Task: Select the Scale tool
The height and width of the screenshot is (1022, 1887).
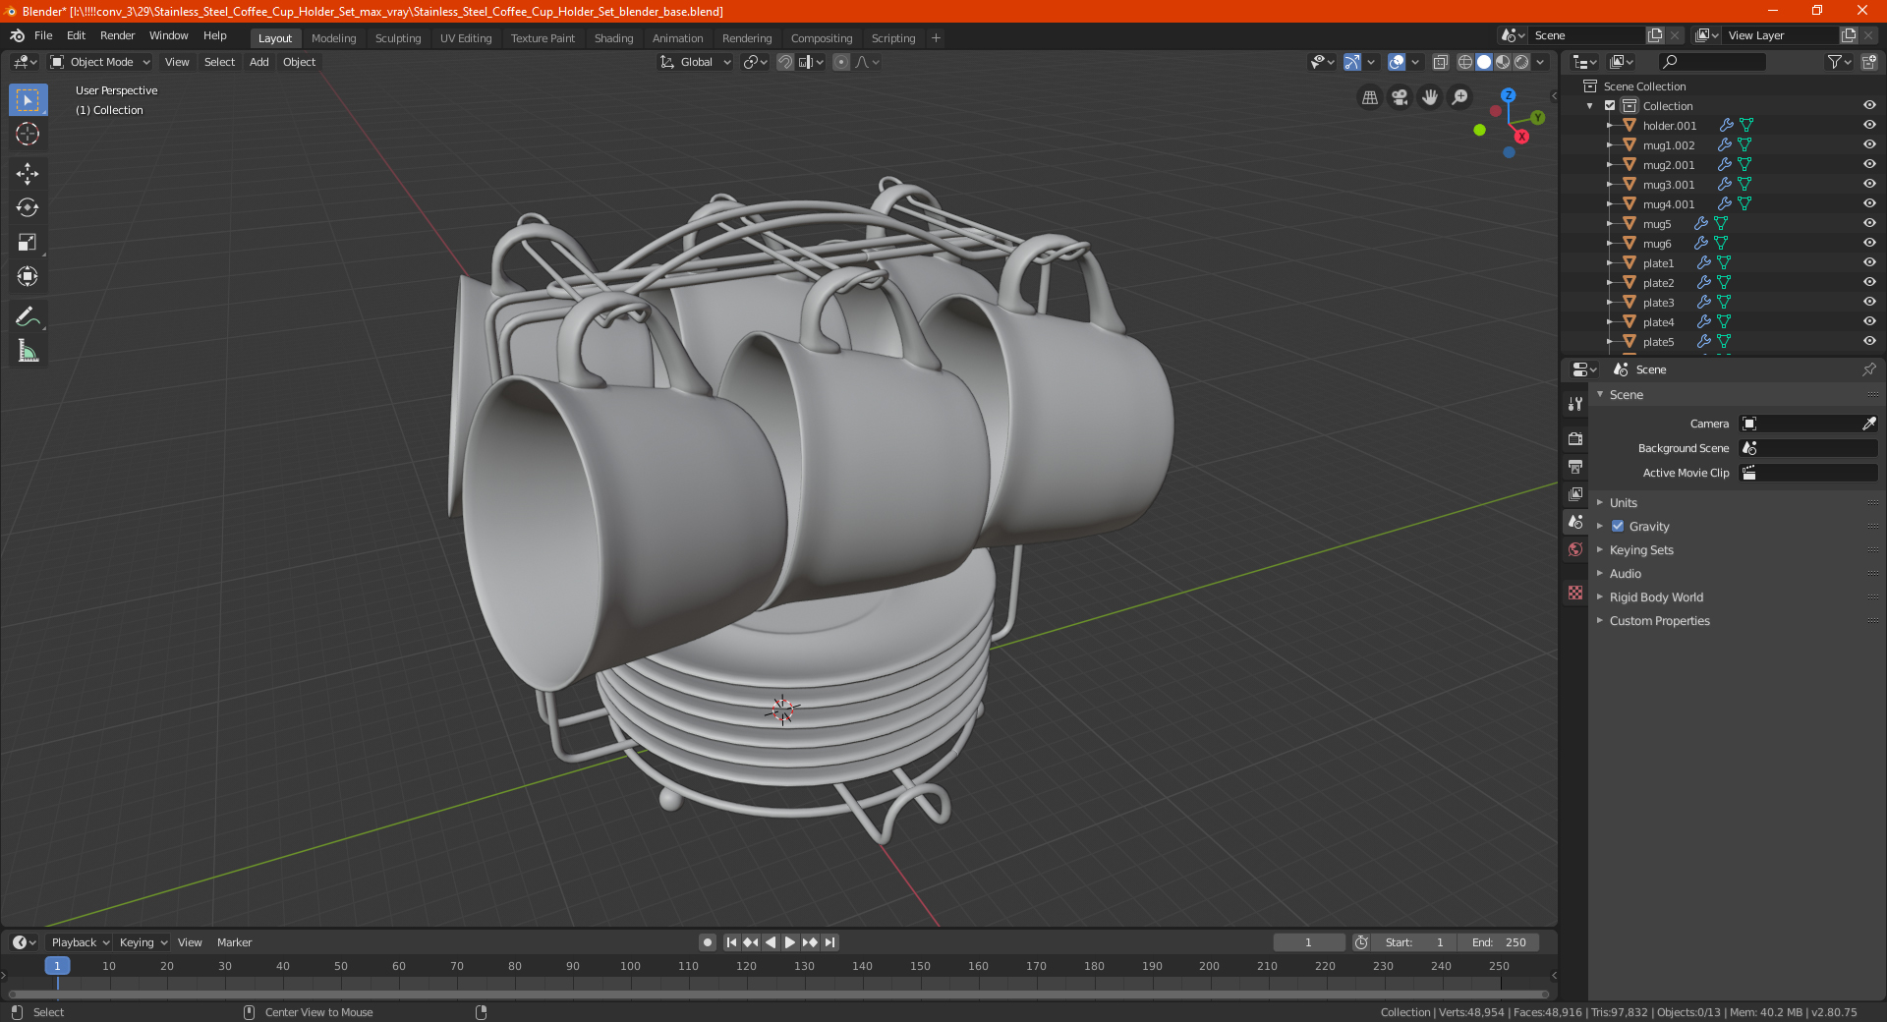Action: (x=28, y=242)
